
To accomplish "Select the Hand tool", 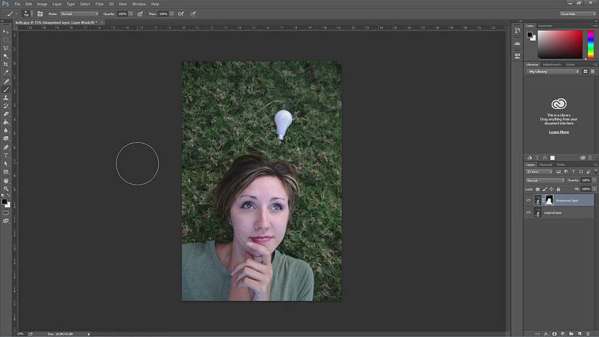I will click(x=5, y=180).
